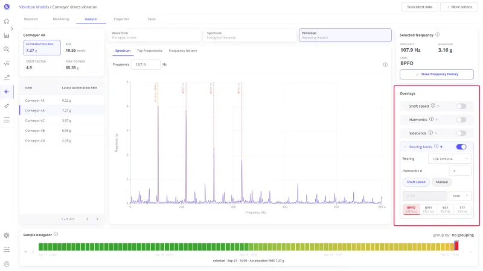Select the FTF 13.5 Hz fault frequency
The width and height of the screenshot is (483, 271).
(462, 210)
